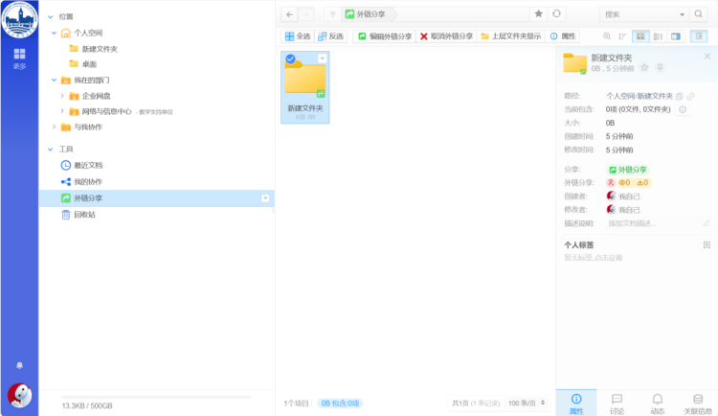Switch to the 讨论 tab

[x=617, y=403]
